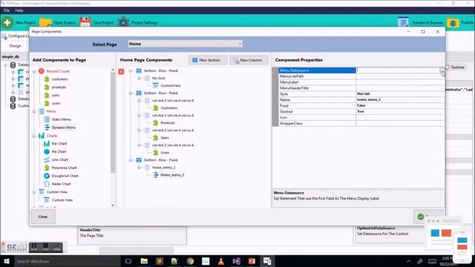Click the Publish globe icon
Viewport: 475px width, 267px height.
453,23
